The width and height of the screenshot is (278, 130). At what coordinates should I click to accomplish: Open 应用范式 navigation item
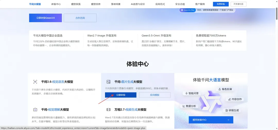160,4
